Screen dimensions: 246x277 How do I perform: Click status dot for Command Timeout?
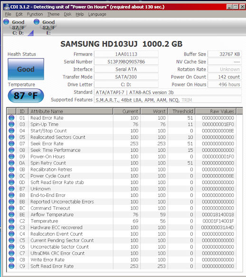(11, 208)
